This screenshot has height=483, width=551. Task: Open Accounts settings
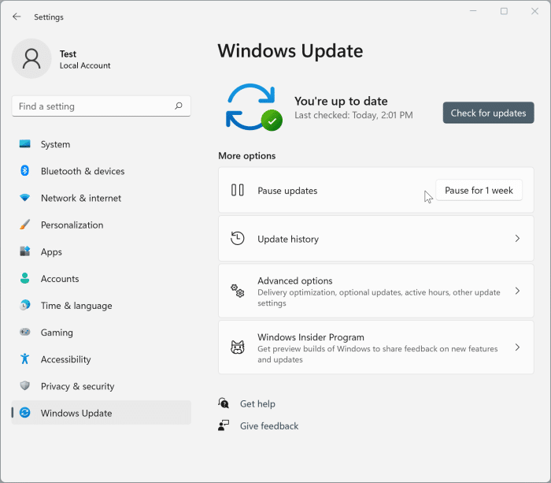pos(102,279)
